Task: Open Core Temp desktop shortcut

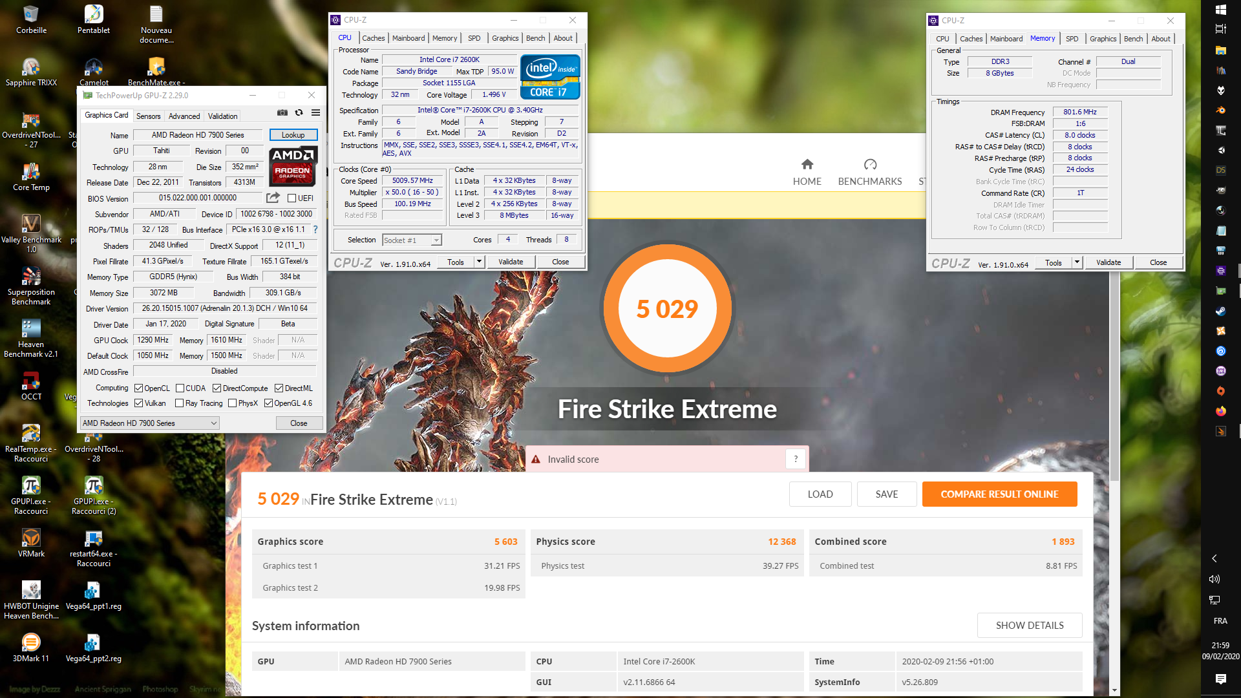Action: [31, 176]
